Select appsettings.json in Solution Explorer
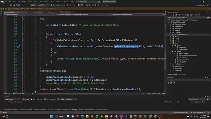The image size is (211, 119). [179, 66]
